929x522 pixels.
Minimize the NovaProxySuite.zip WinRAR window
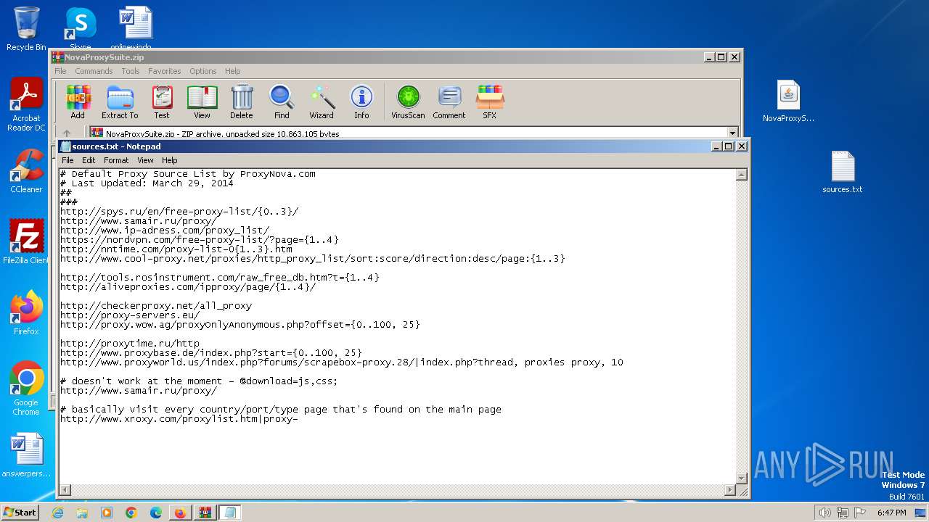coord(708,57)
